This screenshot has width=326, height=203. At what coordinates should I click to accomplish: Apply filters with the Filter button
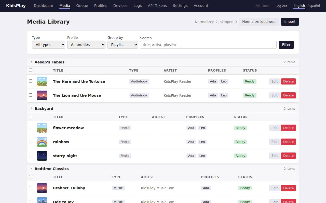(x=286, y=45)
